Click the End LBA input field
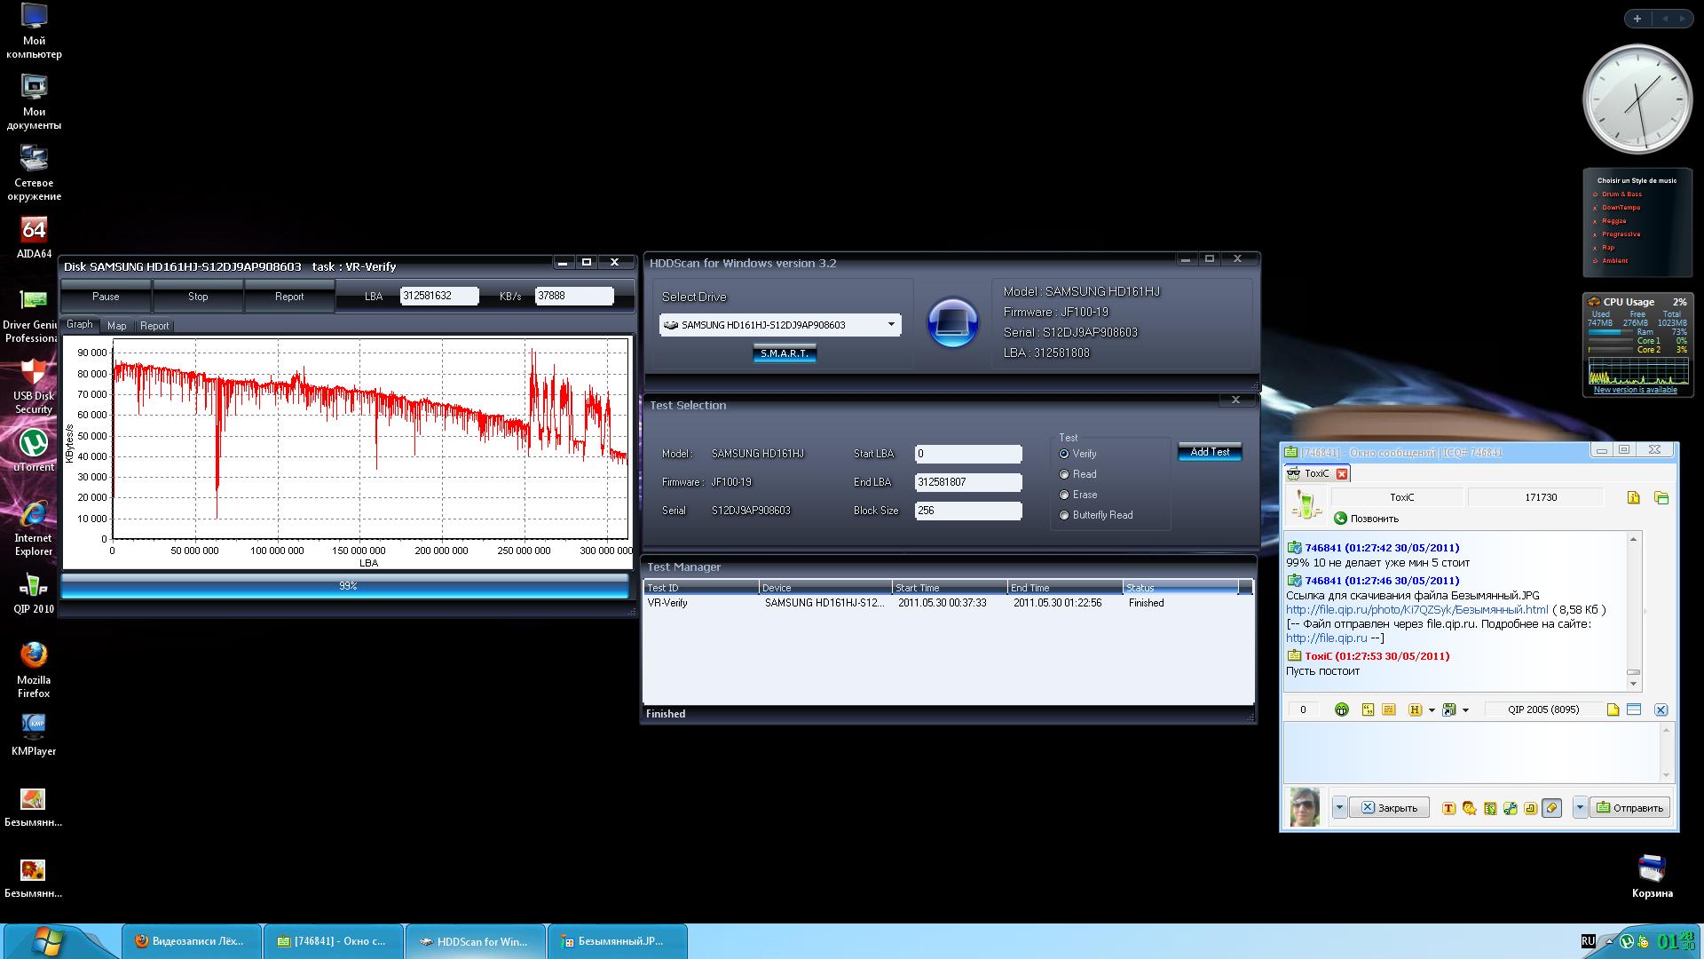Viewport: 1704px width, 959px height. (968, 482)
